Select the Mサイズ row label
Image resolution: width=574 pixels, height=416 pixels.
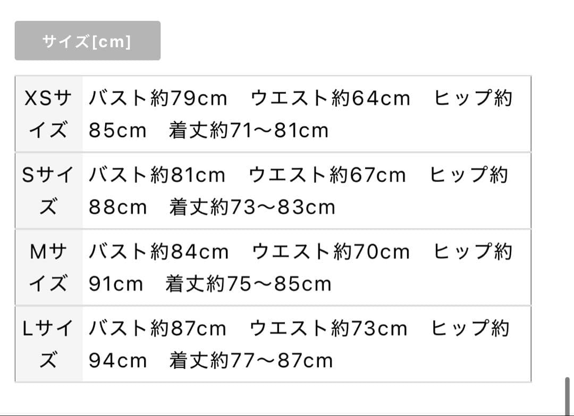click(x=48, y=267)
